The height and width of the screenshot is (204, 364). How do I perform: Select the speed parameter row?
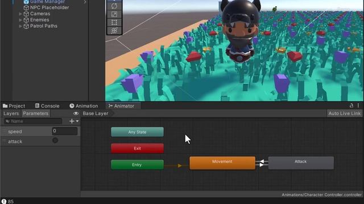pos(40,131)
